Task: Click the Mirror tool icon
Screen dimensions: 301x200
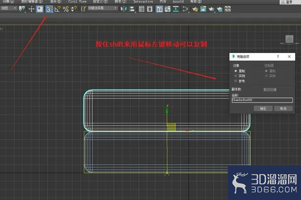Action: pyautogui.click(x=123, y=9)
